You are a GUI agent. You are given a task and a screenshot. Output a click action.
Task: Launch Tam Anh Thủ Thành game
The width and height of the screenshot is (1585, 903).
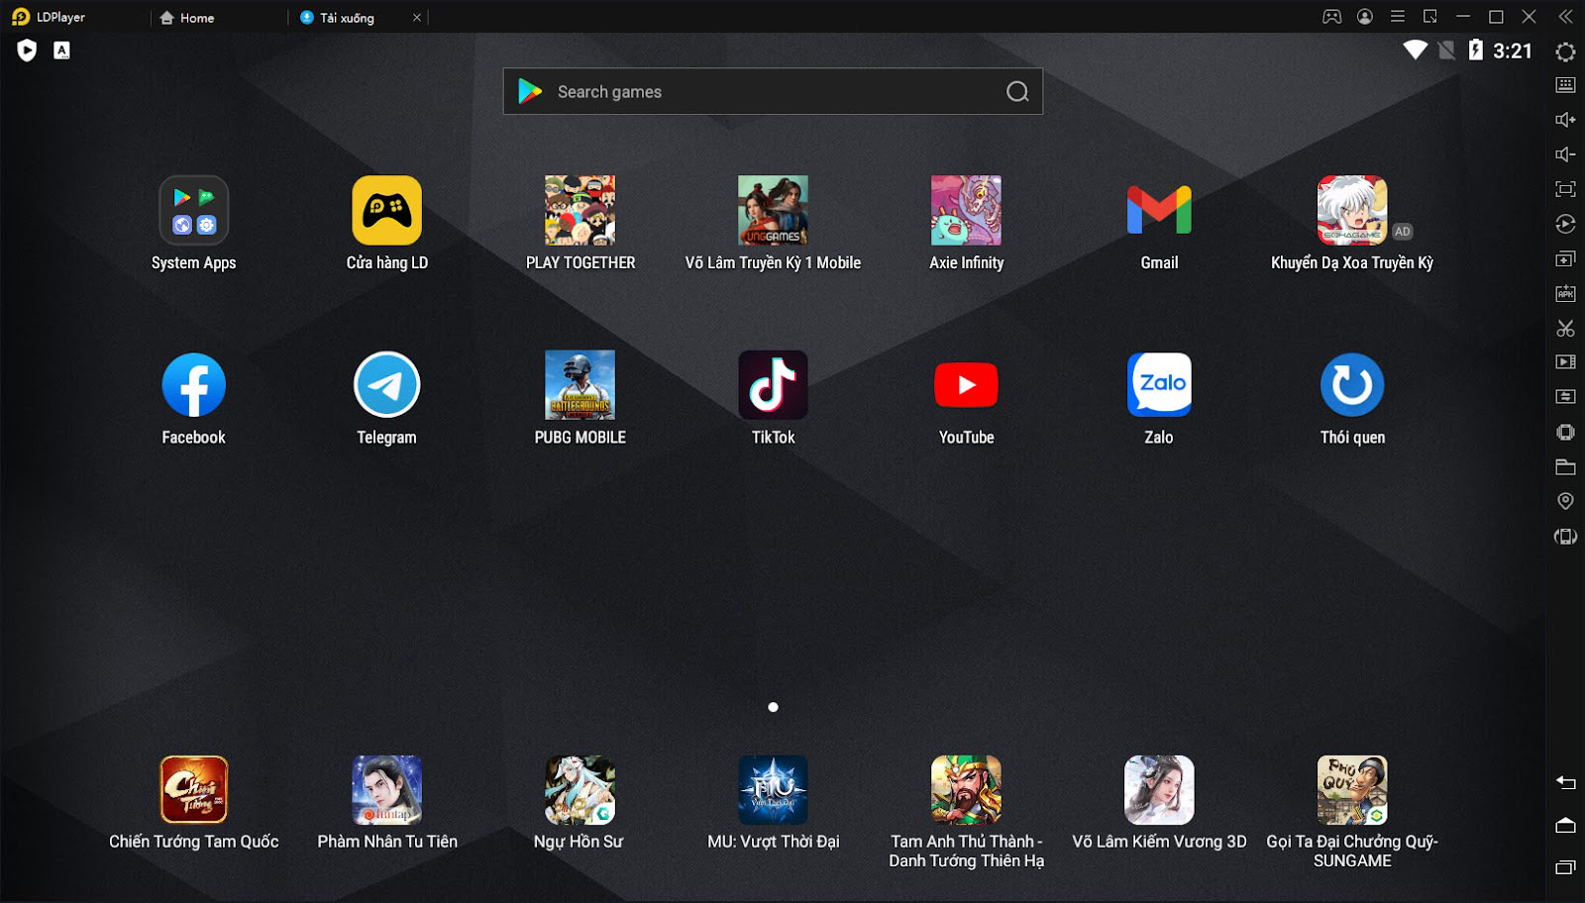(966, 790)
